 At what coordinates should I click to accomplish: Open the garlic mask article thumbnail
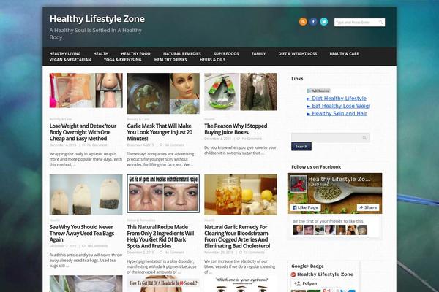163,93
